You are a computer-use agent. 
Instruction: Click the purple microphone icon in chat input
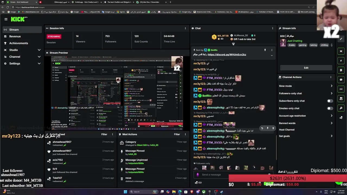197,175
